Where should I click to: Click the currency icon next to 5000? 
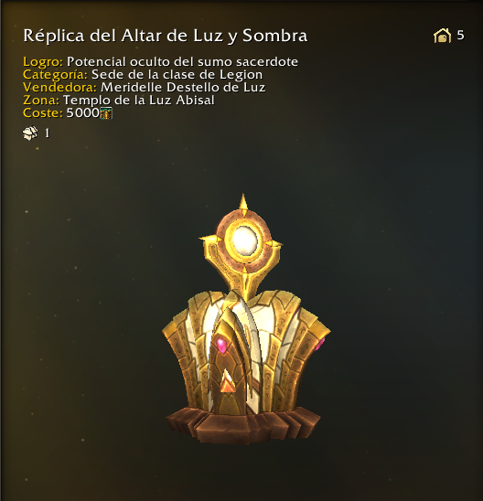click(106, 113)
